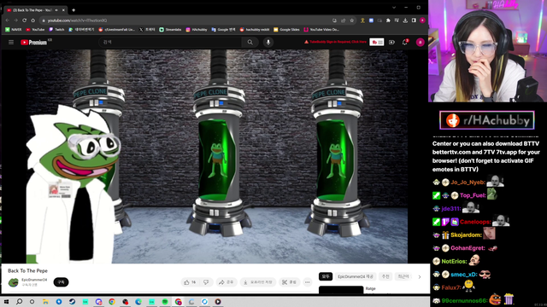Mute the tab via speaker icon
Image resolution: width=547 pixels, height=307 pixels.
pyautogui.click(x=56, y=10)
